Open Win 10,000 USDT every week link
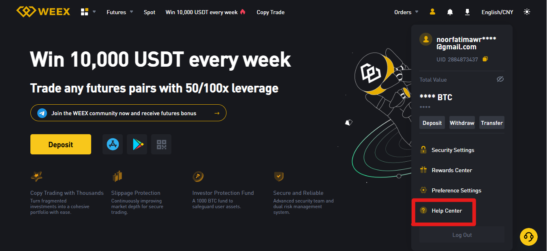Image resolution: width=547 pixels, height=251 pixels. click(202, 12)
